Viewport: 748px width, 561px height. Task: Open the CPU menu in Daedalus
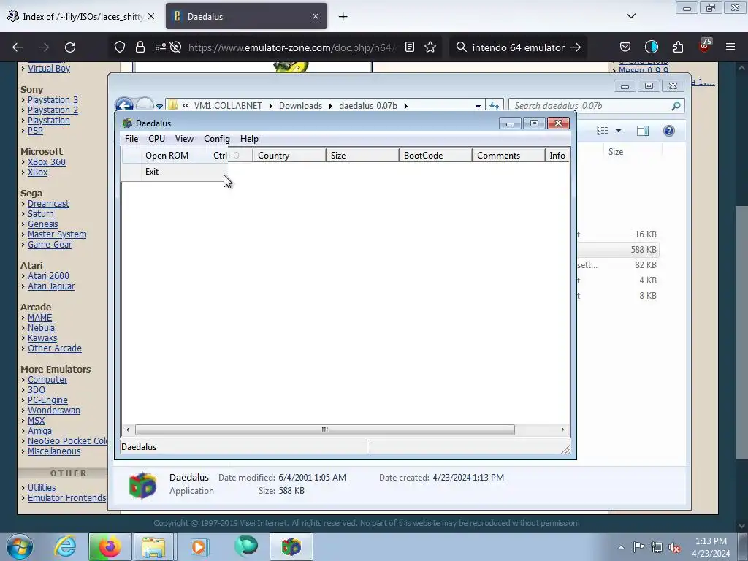coord(156,139)
